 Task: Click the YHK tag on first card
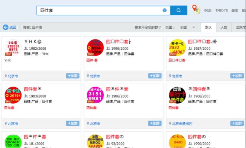coord(45,54)
